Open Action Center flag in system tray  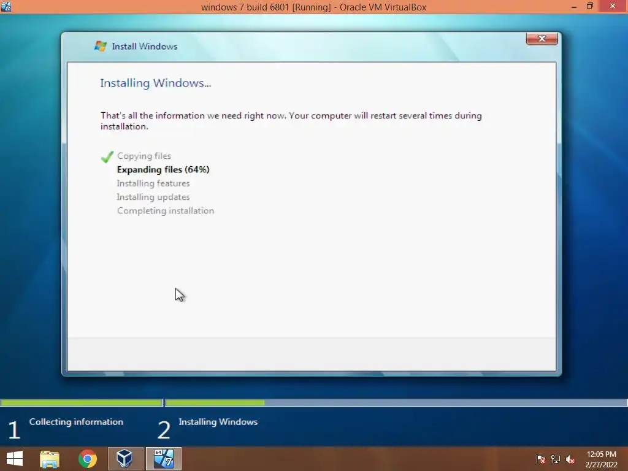(541, 459)
